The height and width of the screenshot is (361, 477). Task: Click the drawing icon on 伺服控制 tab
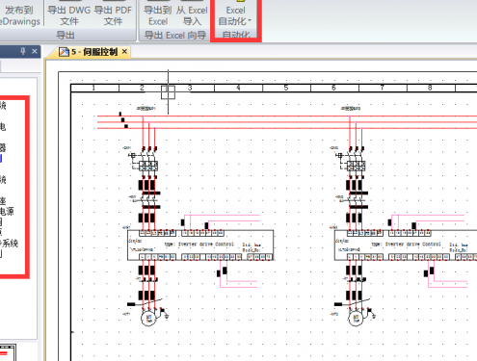(64, 52)
